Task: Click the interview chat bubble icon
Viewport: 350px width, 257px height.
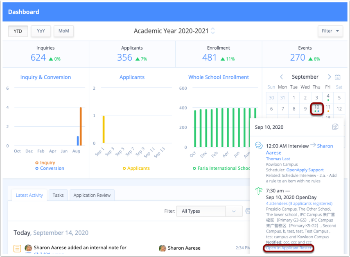Action: click(x=259, y=146)
